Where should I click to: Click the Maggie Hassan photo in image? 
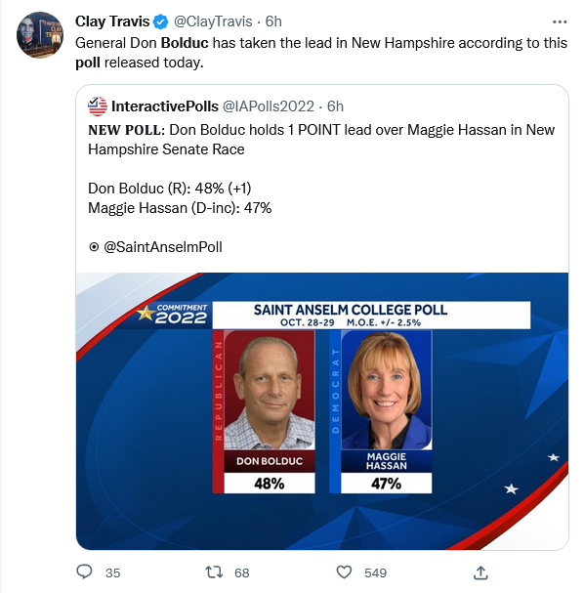tap(387, 390)
